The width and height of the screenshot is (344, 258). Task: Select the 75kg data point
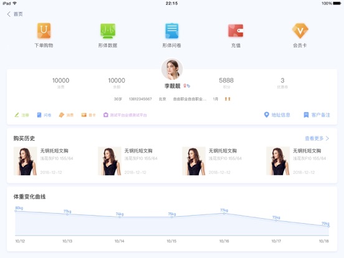point(172,217)
